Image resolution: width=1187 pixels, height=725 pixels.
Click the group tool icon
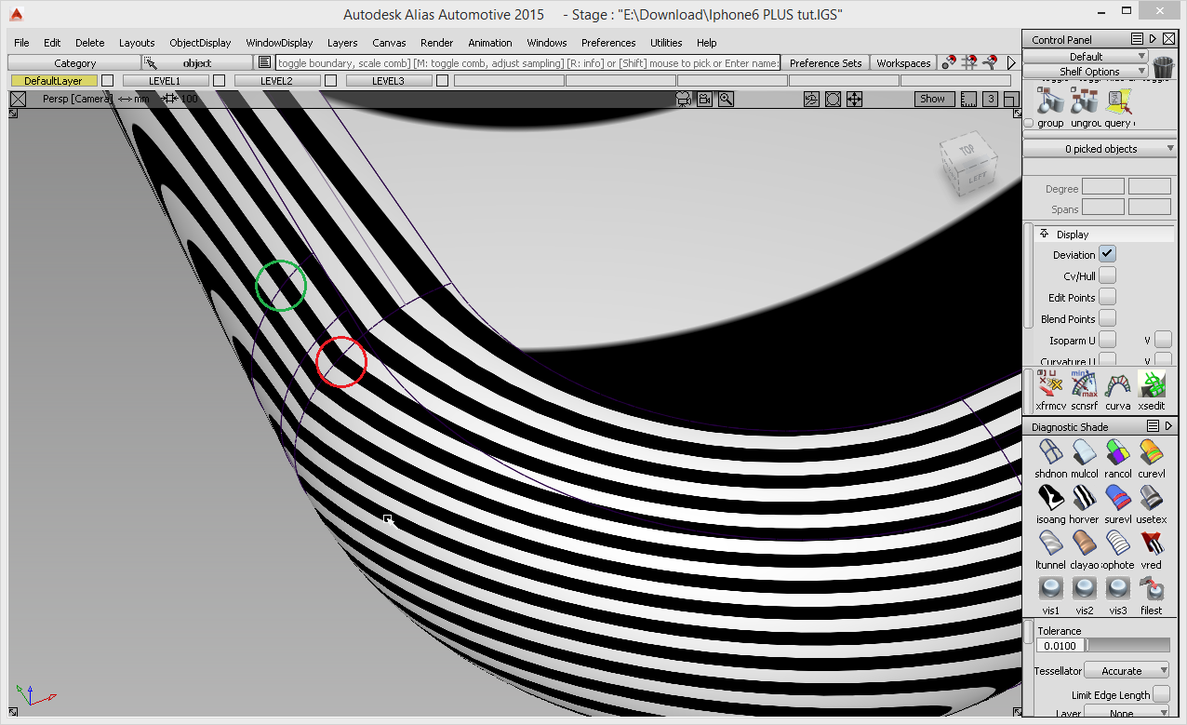click(x=1051, y=102)
